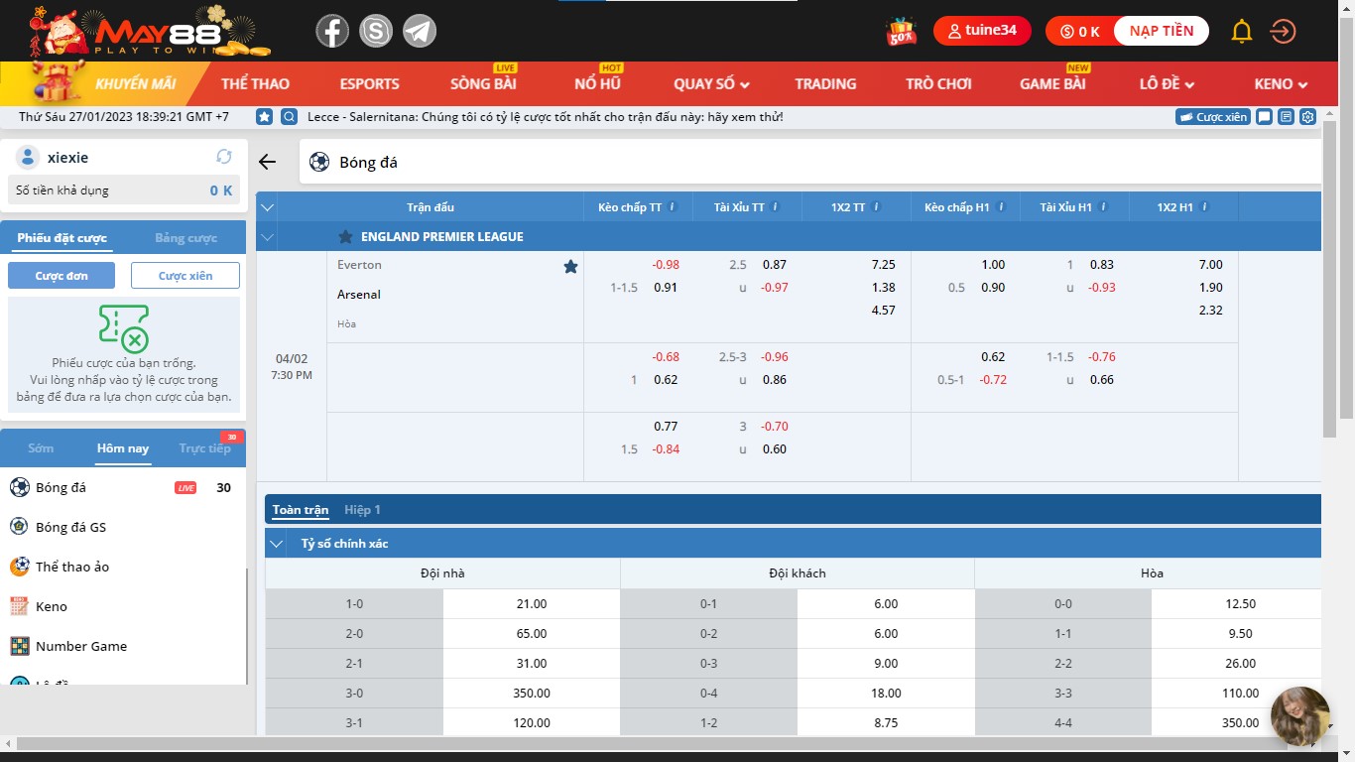The width and height of the screenshot is (1355, 762).
Task: Switch to Bảng cược tab
Action: point(185,238)
